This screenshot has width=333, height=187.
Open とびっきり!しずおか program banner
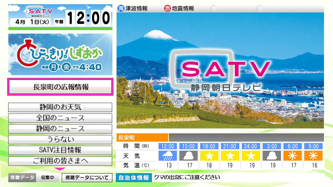[x=60, y=54]
